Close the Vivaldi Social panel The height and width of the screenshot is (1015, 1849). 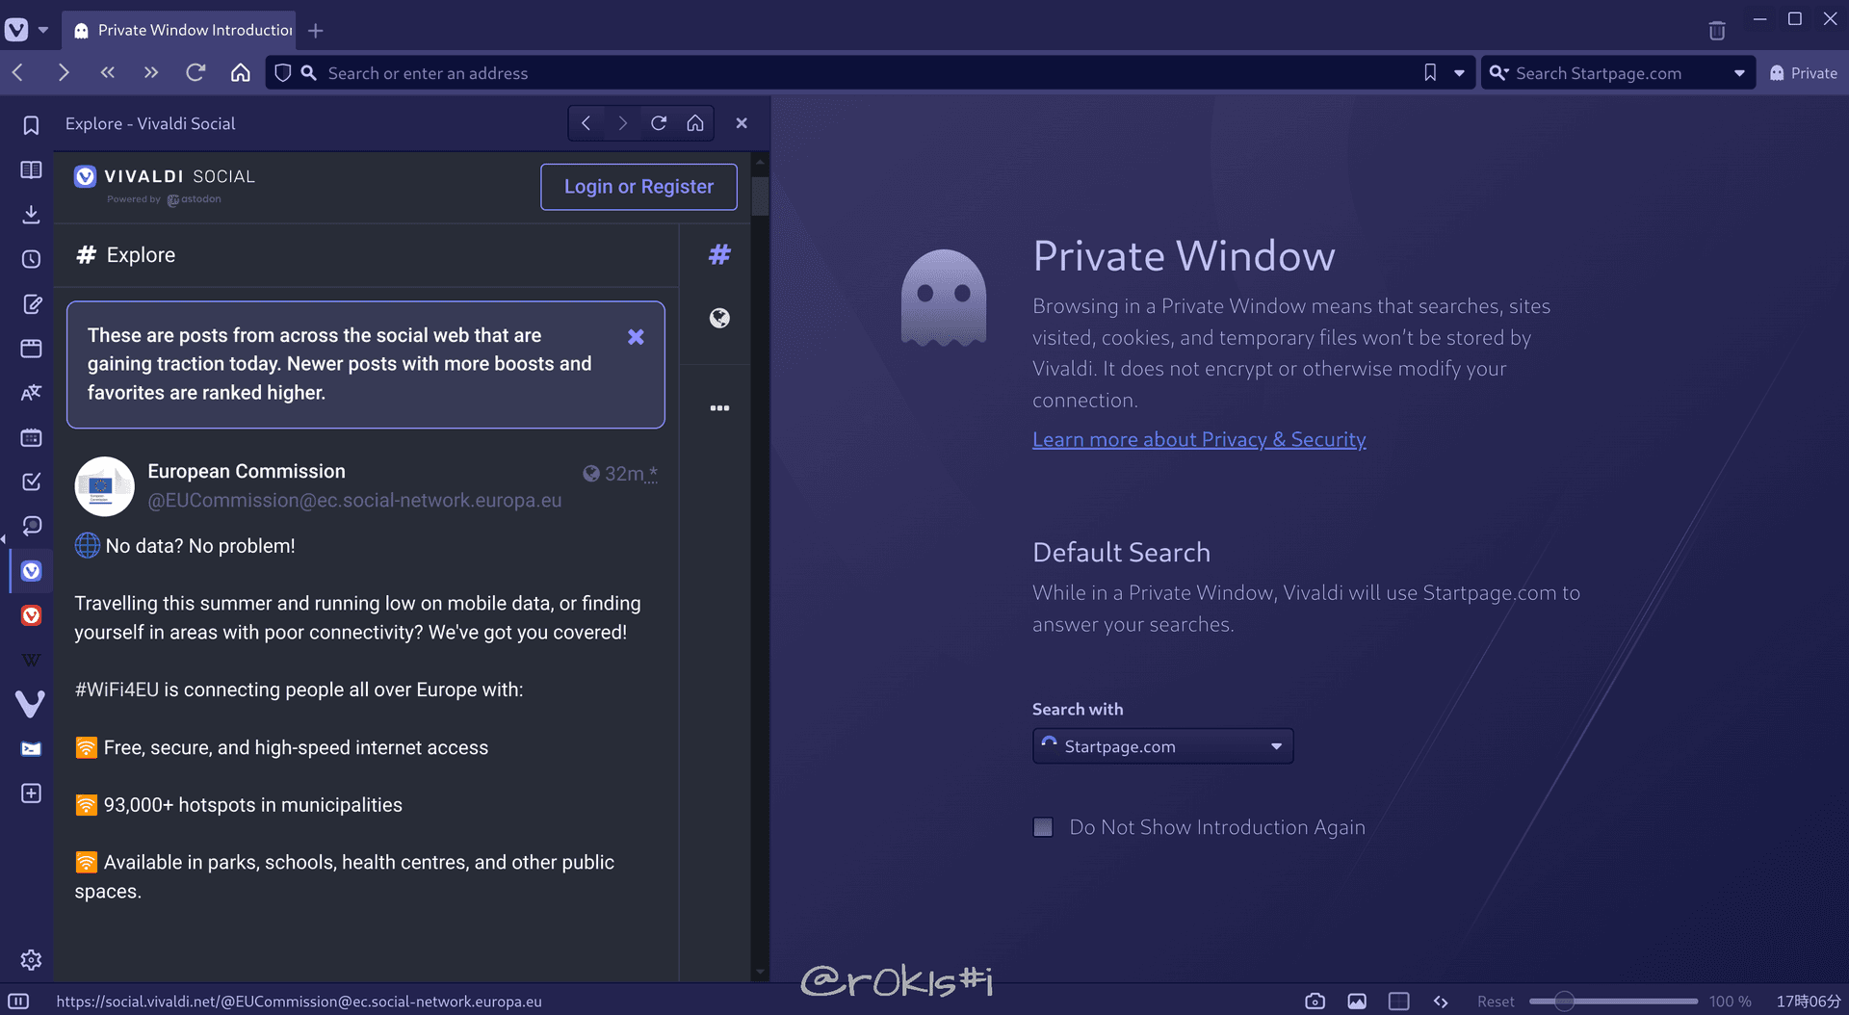click(742, 123)
